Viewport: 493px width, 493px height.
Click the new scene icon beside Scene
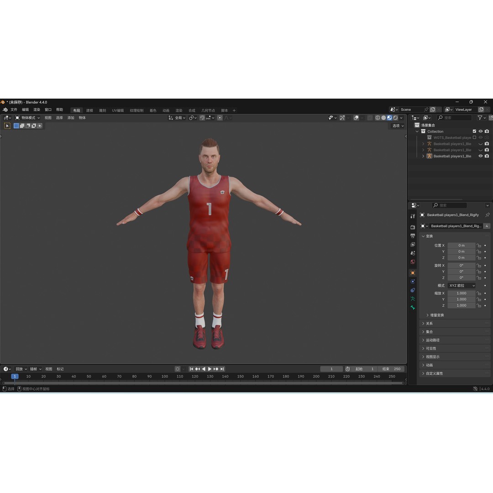tap(433, 110)
